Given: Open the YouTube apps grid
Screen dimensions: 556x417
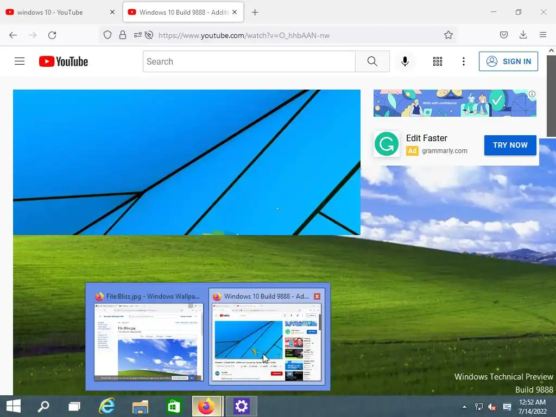Looking at the screenshot, I should coord(438,61).
